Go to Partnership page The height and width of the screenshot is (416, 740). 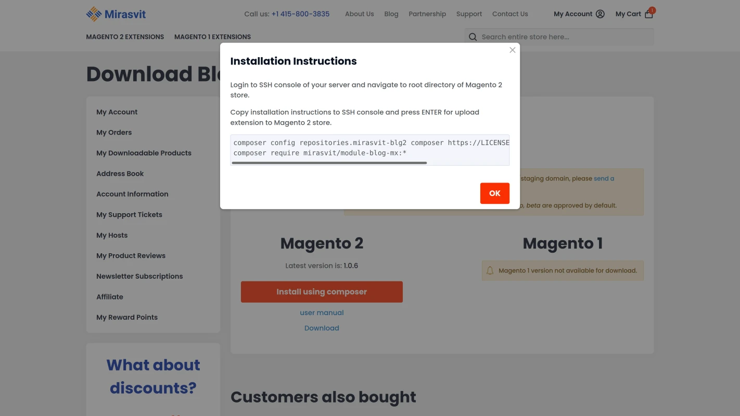pyautogui.click(x=427, y=14)
